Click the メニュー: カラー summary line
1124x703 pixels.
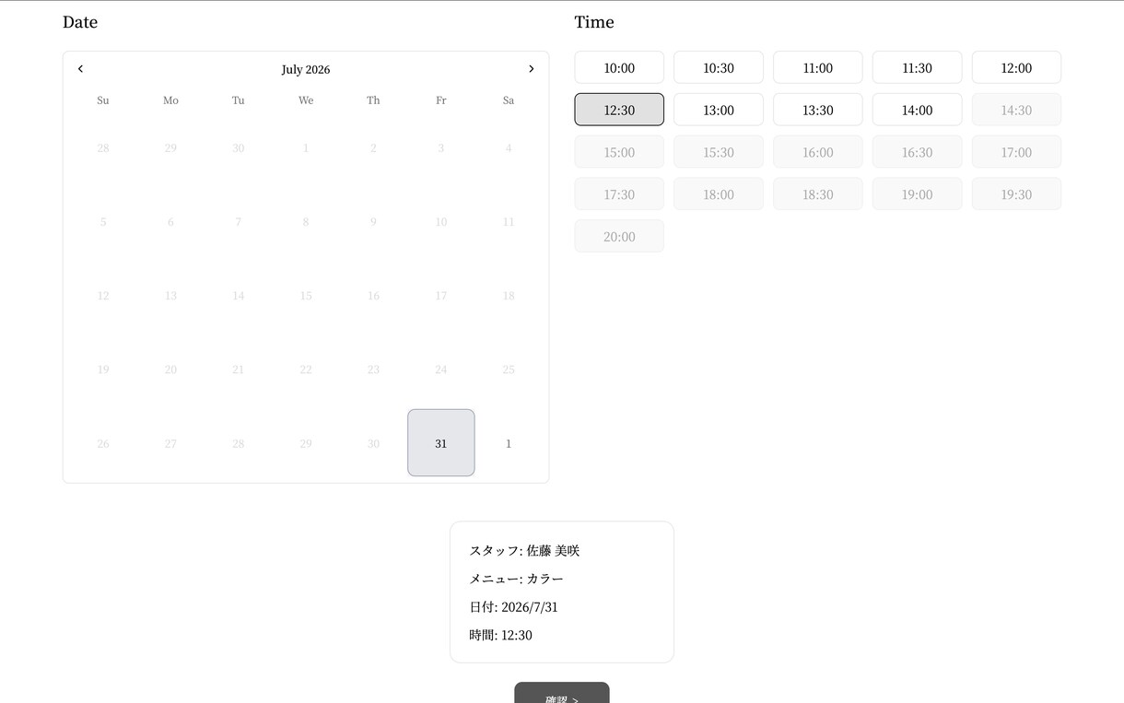click(x=516, y=579)
